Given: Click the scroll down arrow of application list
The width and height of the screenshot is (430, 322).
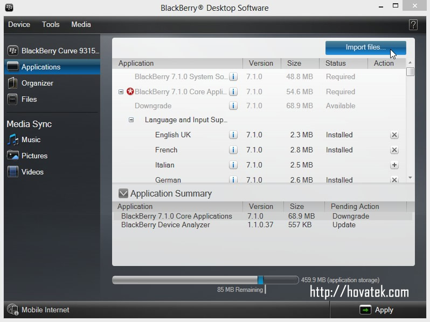Looking at the screenshot, I should pos(410,178).
